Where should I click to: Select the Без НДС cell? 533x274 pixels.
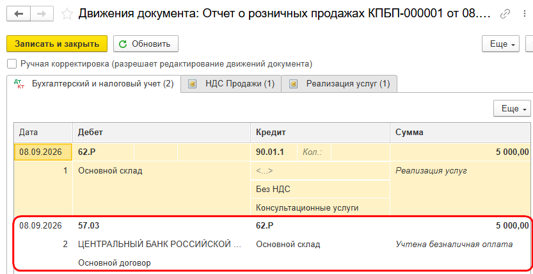(320, 189)
